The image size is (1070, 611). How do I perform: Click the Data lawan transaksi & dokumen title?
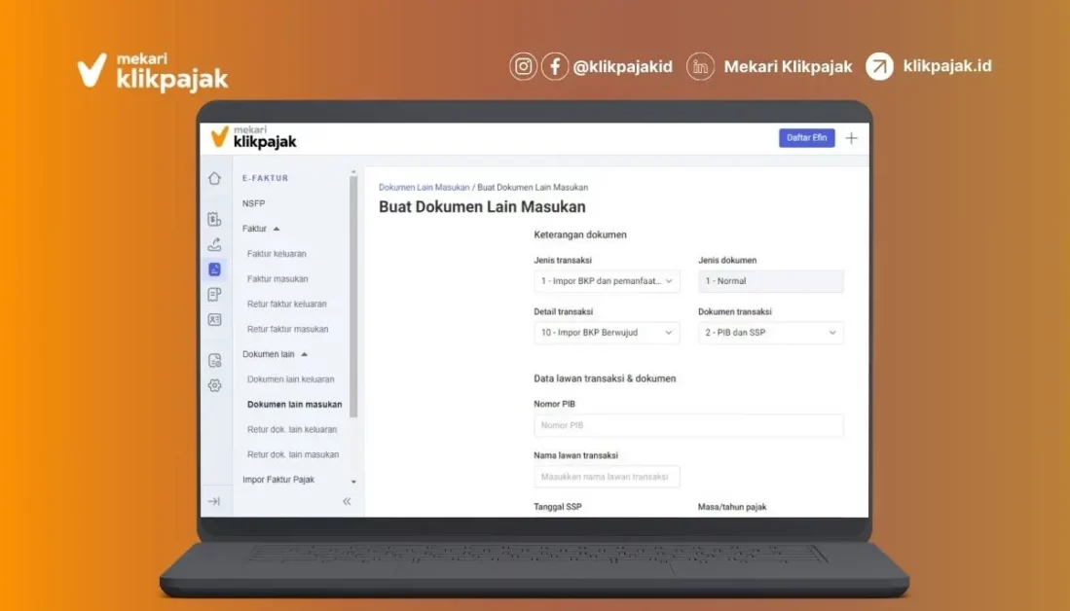pos(605,378)
